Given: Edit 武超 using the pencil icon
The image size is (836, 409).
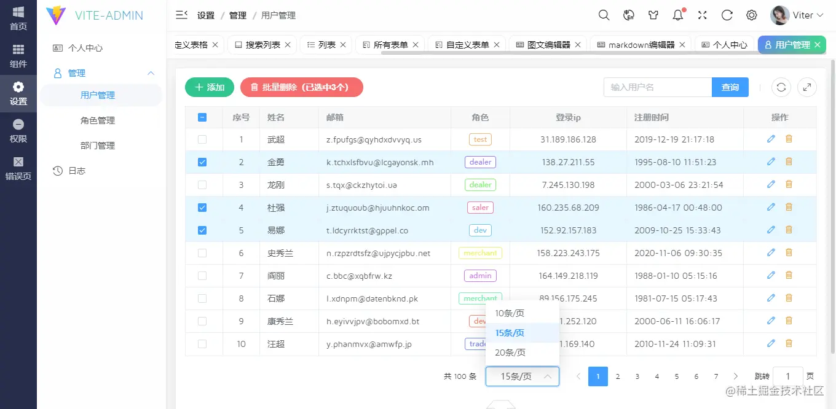Looking at the screenshot, I should click(770, 139).
